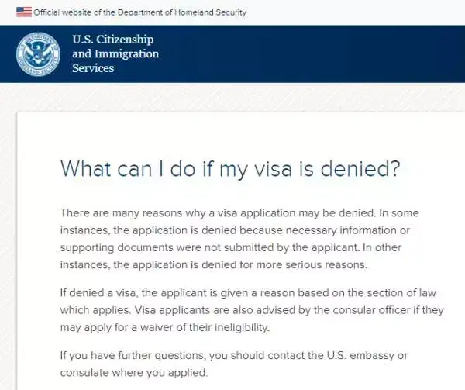Click the US flag icon
The image size is (465, 390).
24,12
